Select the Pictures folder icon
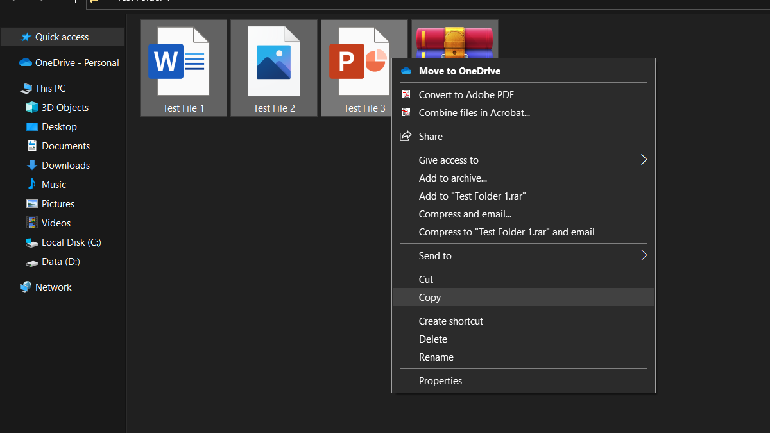The width and height of the screenshot is (770, 433). pos(32,204)
